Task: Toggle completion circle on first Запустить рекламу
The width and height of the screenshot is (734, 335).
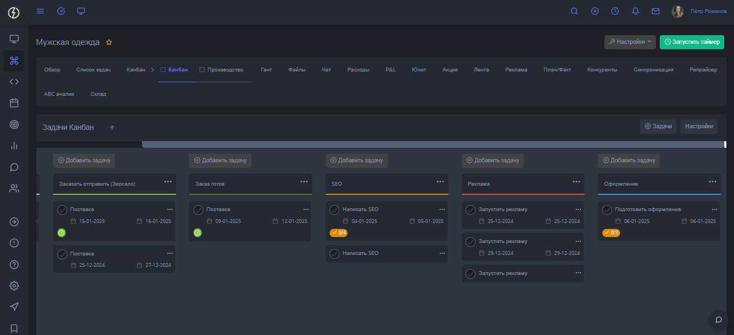Action: coord(471,210)
